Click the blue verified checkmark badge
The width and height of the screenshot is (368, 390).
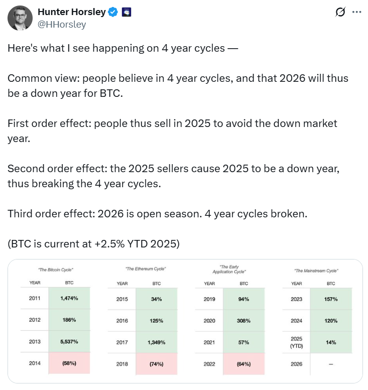tap(113, 12)
